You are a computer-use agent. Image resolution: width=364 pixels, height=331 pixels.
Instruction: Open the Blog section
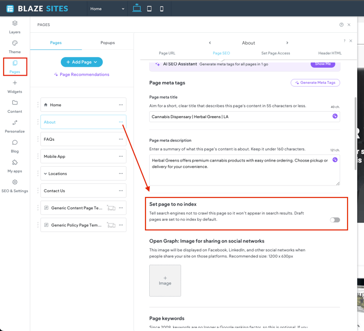15,146
